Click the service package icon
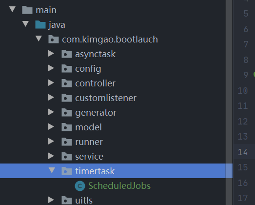This screenshot has height=205, width=255. (67, 156)
